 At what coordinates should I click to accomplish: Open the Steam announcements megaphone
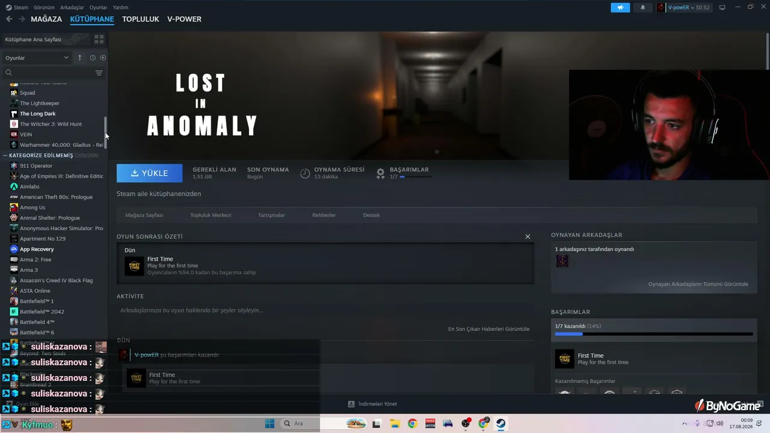pos(620,7)
